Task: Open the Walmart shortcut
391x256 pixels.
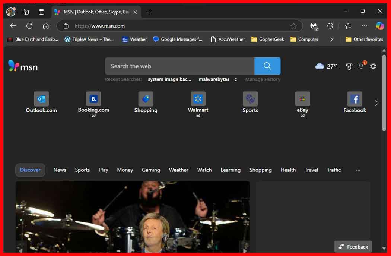Action: pos(198,104)
